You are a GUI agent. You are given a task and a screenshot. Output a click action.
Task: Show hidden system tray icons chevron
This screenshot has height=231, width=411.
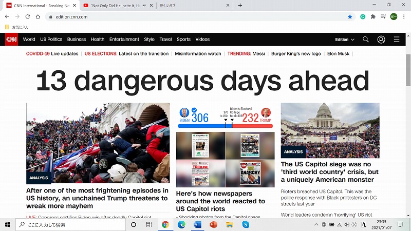coord(316,224)
